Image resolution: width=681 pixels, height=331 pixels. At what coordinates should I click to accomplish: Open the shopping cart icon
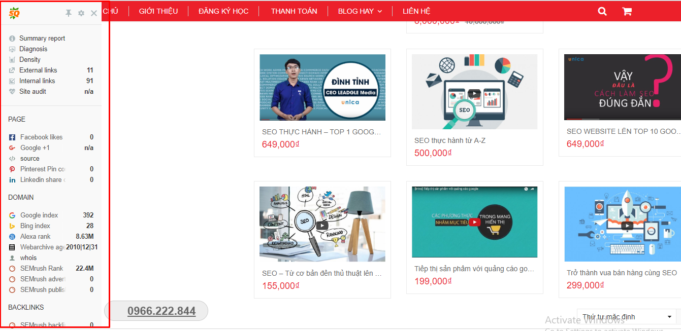pyautogui.click(x=627, y=11)
